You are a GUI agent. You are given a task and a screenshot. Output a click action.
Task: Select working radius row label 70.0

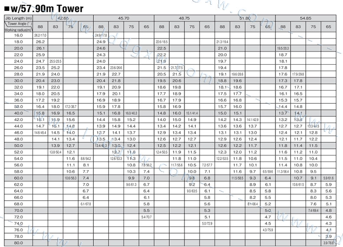(18, 211)
